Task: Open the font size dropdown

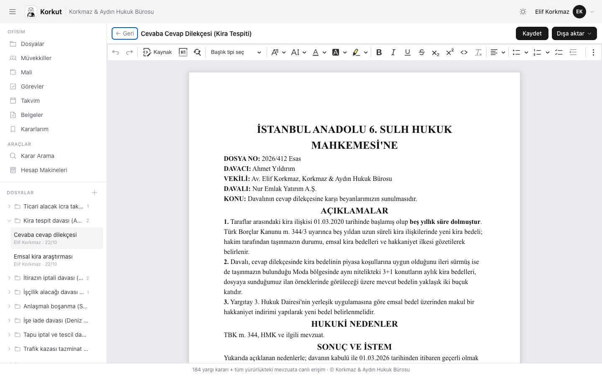Action: [x=298, y=52]
